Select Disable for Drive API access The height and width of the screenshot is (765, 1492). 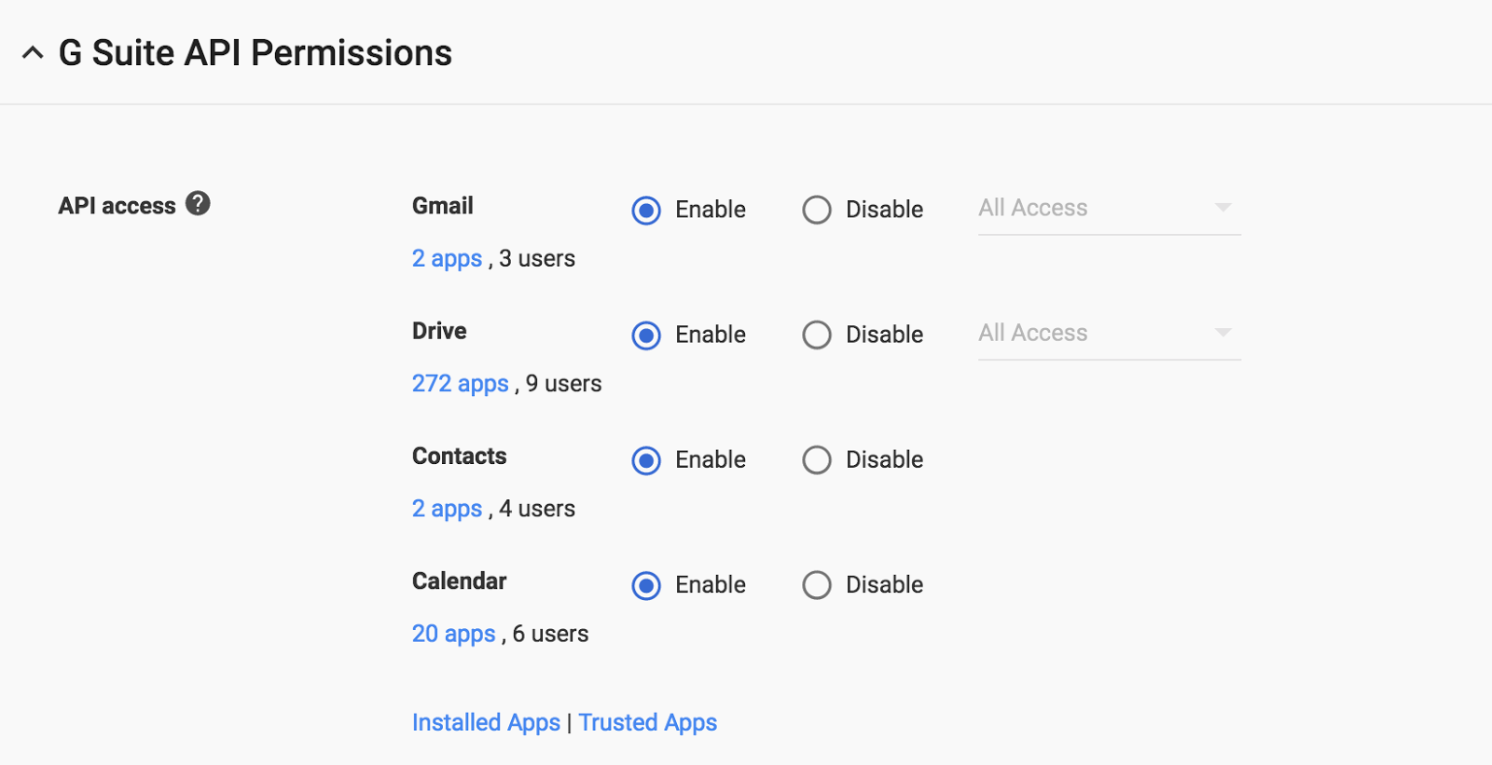point(817,335)
